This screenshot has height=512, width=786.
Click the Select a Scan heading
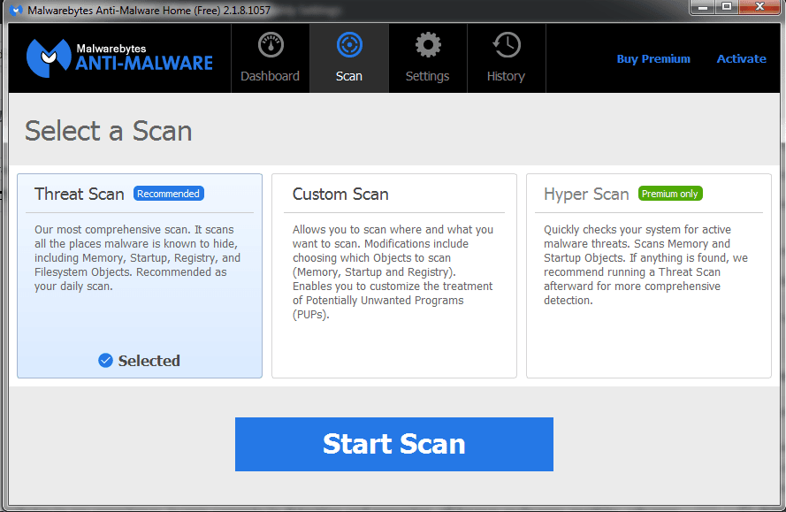(108, 132)
